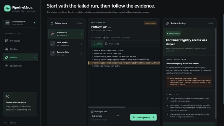
Task: Click the direct evidence tag
Action: (x=173, y=34)
